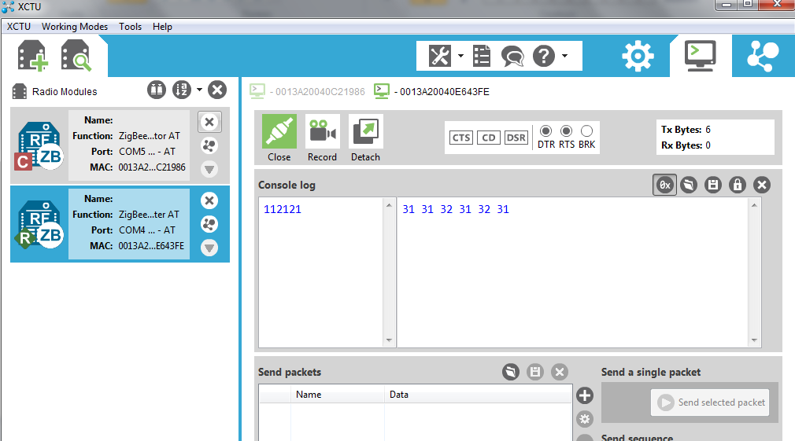The image size is (795, 441).
Task: Switch to Consoles working mode monitor icon
Action: 701,56
